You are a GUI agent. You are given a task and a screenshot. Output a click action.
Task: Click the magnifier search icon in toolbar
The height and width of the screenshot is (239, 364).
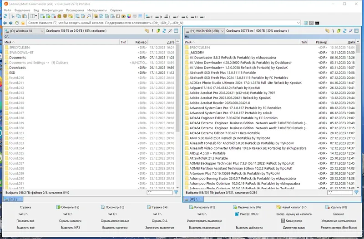pyautogui.click(x=89, y=16)
